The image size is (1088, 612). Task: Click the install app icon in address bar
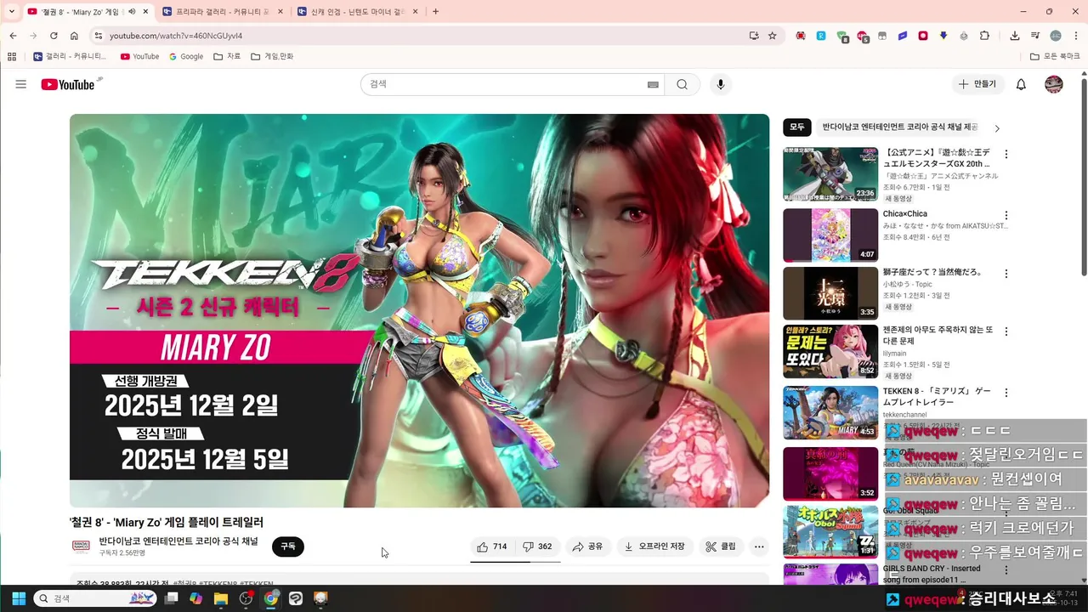click(x=753, y=36)
